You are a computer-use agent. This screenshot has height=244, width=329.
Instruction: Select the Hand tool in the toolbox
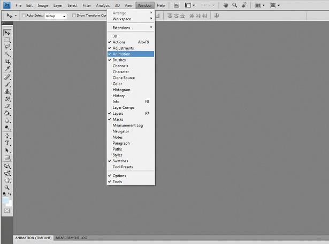(7, 180)
